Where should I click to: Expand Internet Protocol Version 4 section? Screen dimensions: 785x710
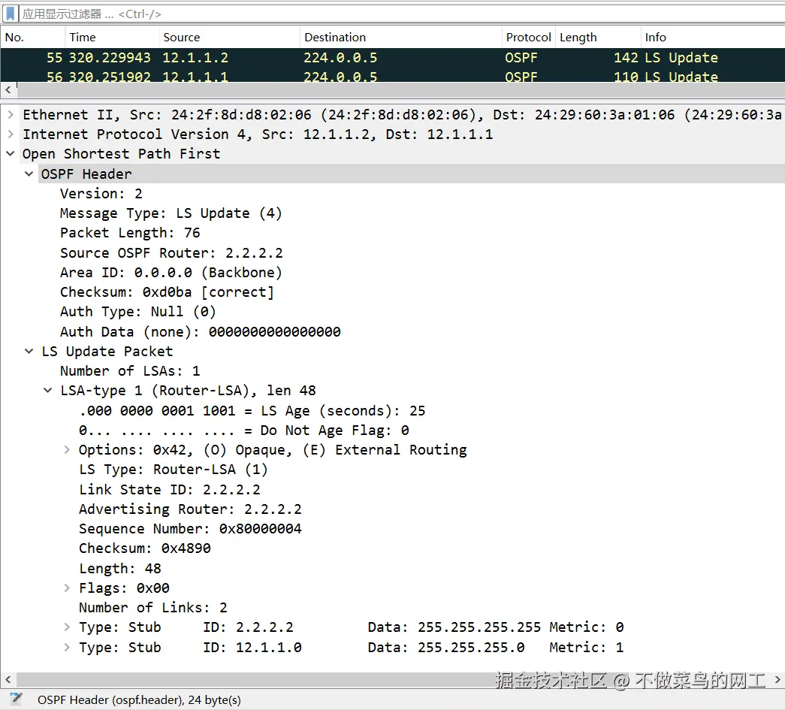11,134
